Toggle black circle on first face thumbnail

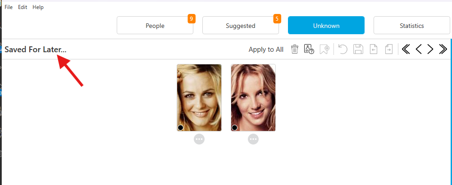tap(180, 127)
